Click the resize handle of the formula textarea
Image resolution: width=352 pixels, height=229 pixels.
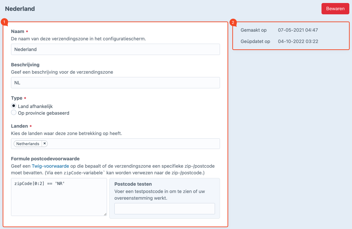point(105,214)
